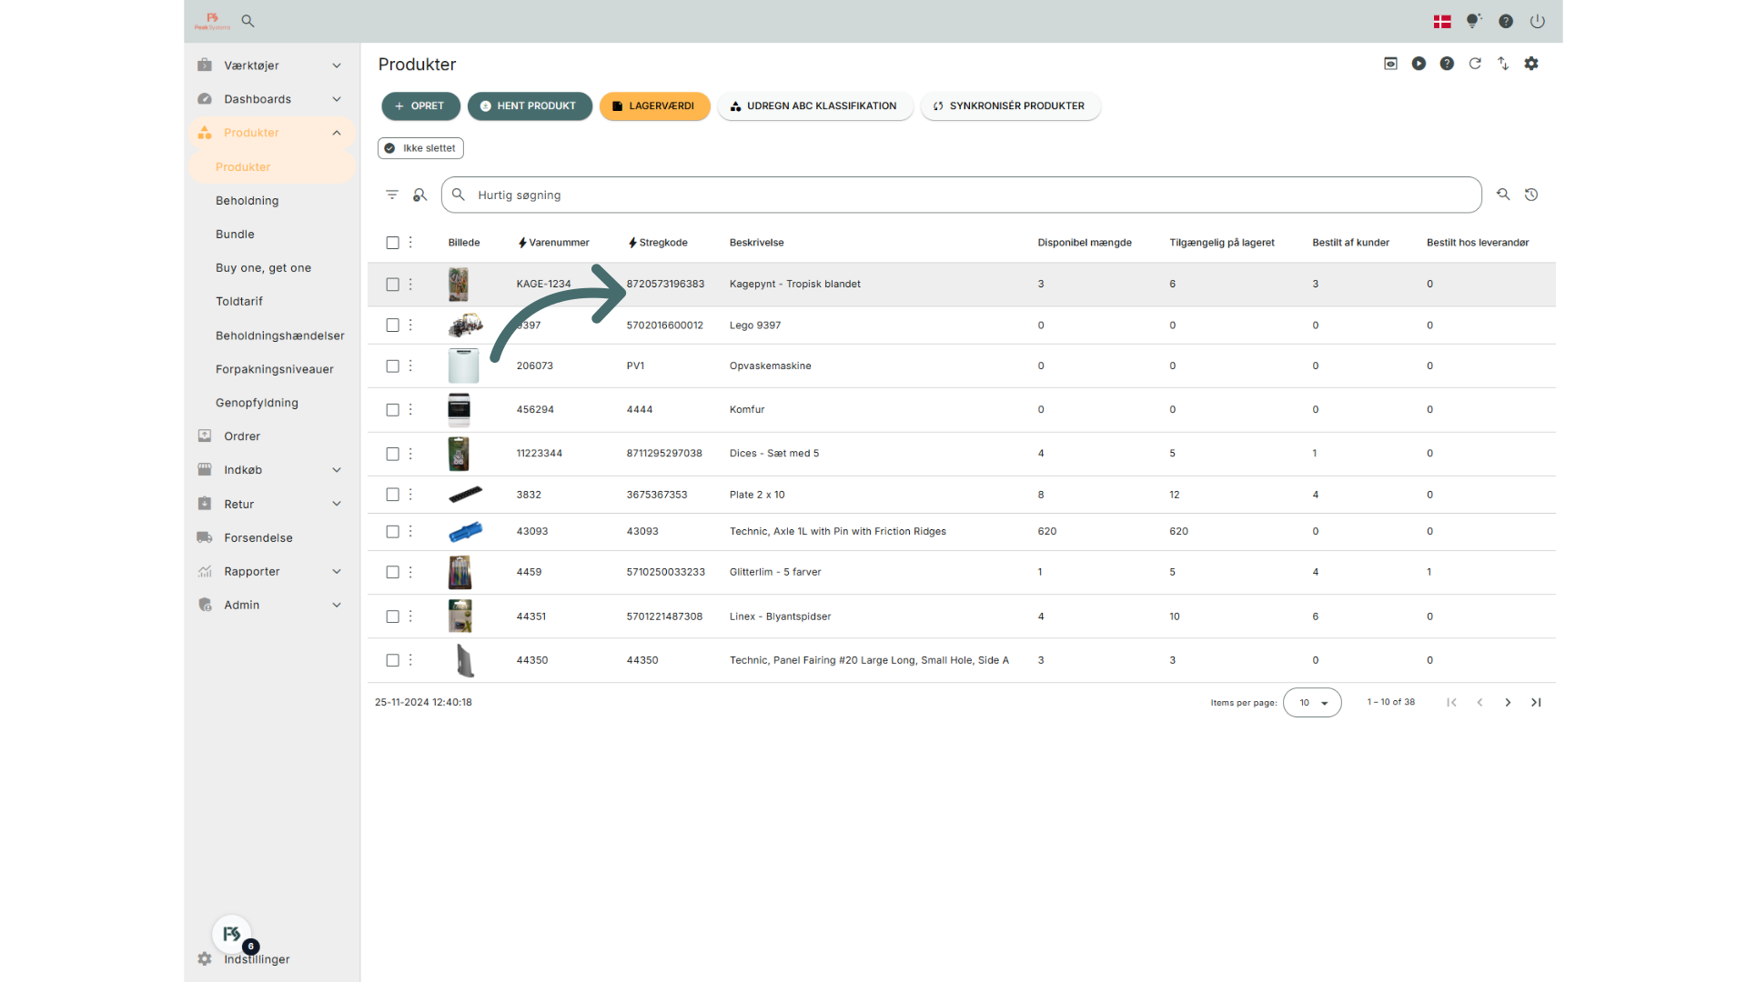Check the Opvaskemaskine row checkbox
The image size is (1747, 982).
(392, 366)
